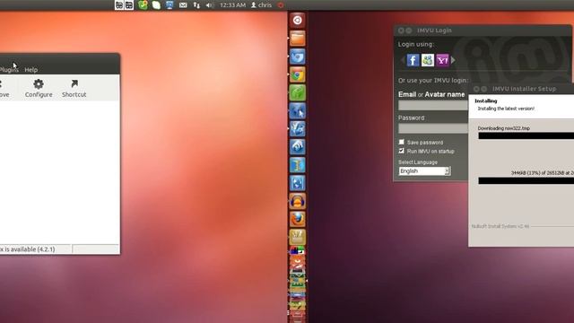Viewport: 574px width, 323px height.
Task: Open the Files folder launcher icon
Action: (x=297, y=38)
